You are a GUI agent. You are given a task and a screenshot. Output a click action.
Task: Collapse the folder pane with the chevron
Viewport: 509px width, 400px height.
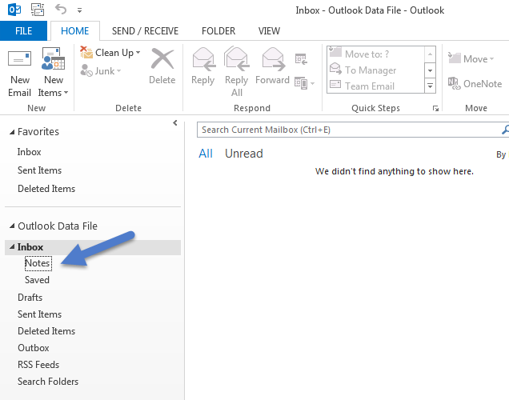tap(175, 122)
